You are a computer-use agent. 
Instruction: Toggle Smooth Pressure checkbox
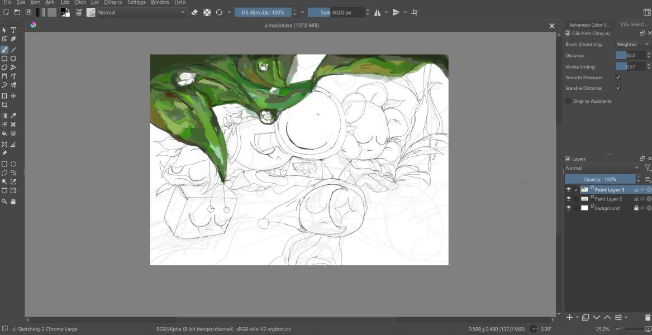618,77
